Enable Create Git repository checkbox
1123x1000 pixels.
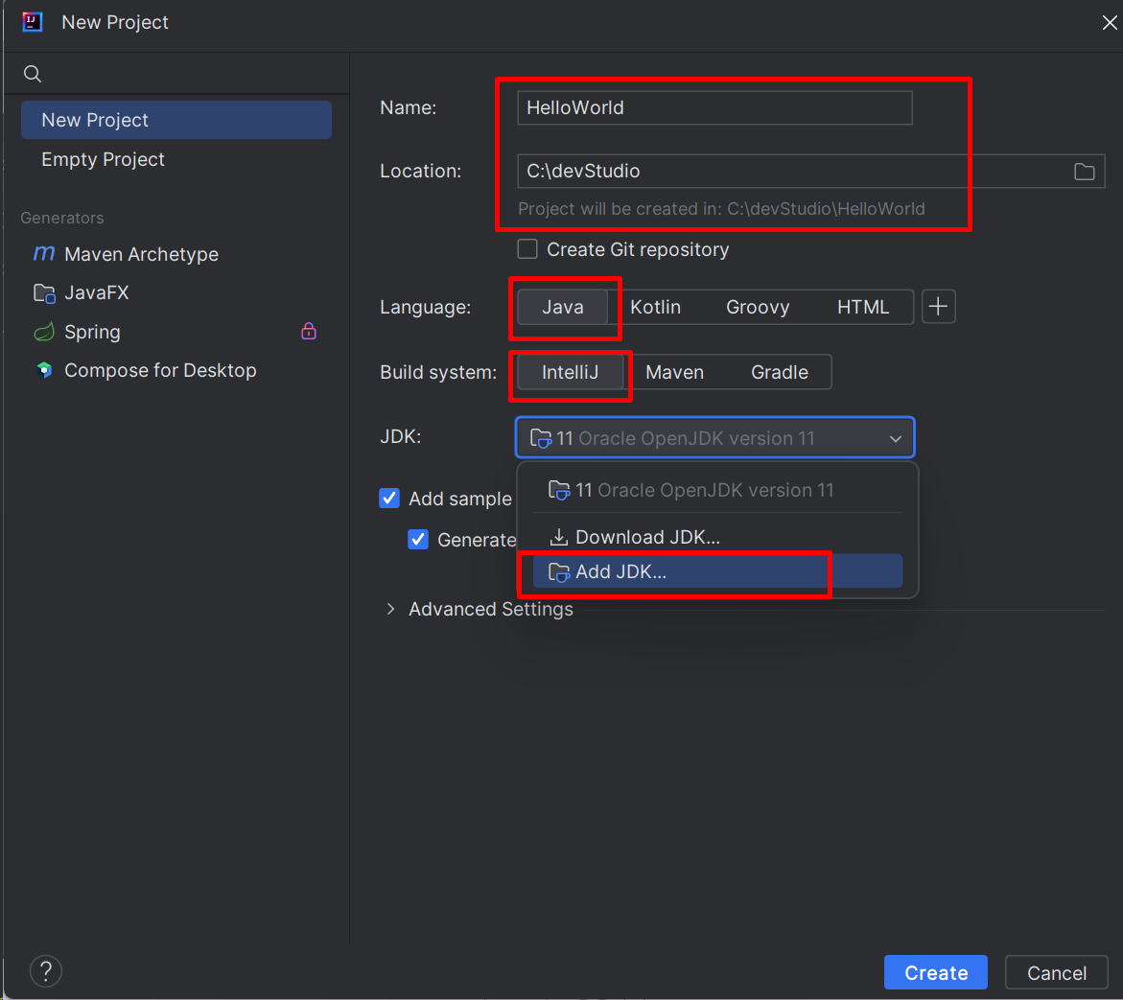coord(527,249)
